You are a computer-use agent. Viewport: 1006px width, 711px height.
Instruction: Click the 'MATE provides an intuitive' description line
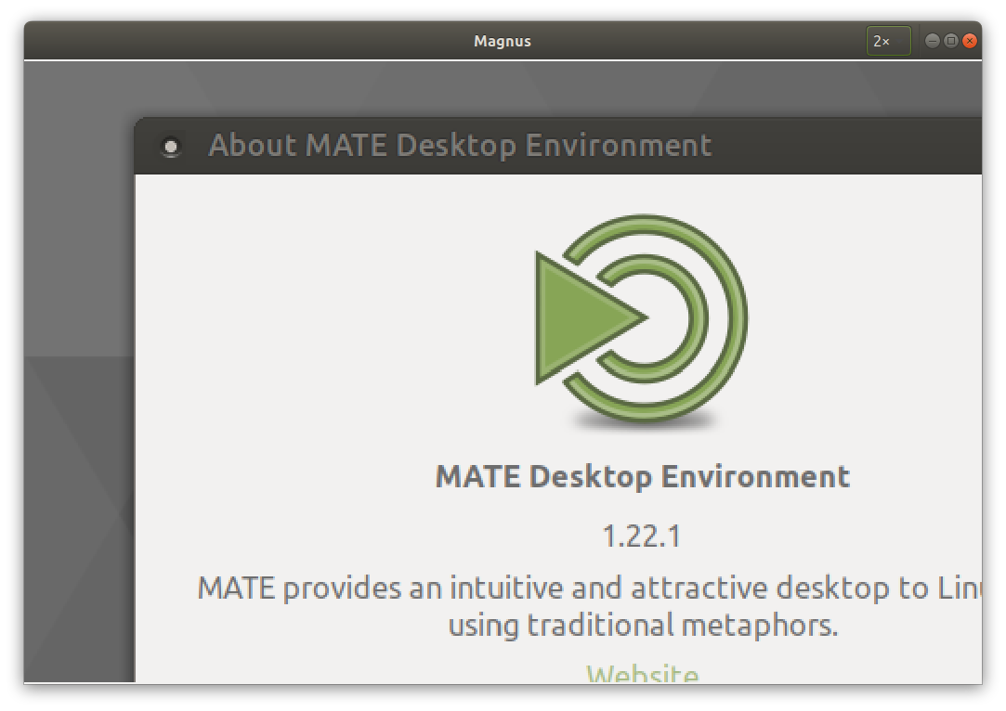click(589, 588)
